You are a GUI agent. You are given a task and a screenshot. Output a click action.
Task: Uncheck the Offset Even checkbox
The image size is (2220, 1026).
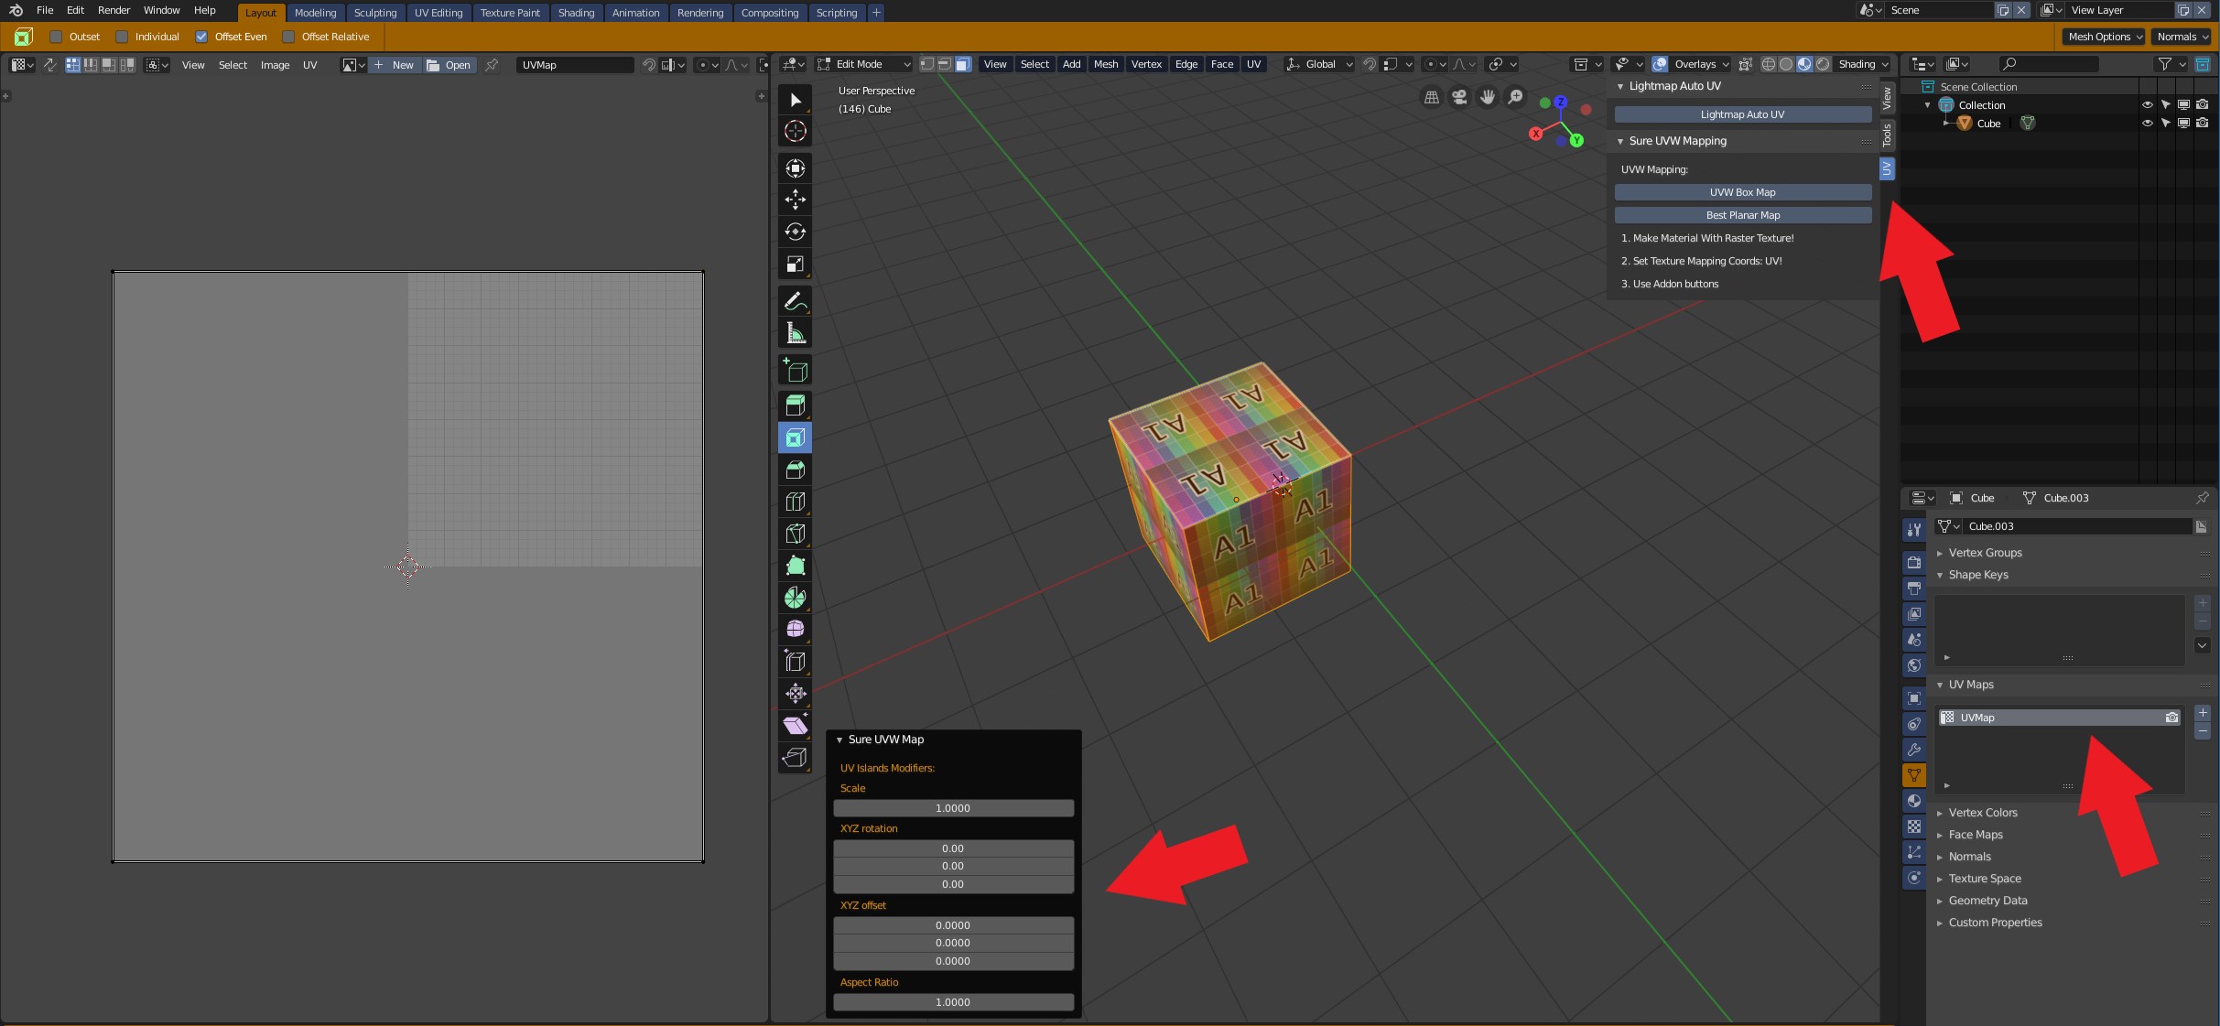(201, 37)
